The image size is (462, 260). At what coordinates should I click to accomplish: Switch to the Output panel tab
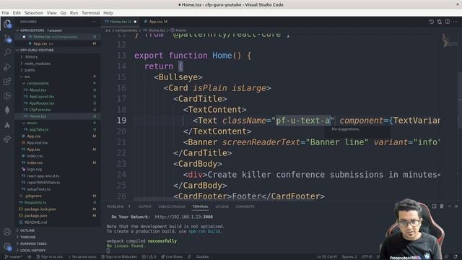[144, 207]
